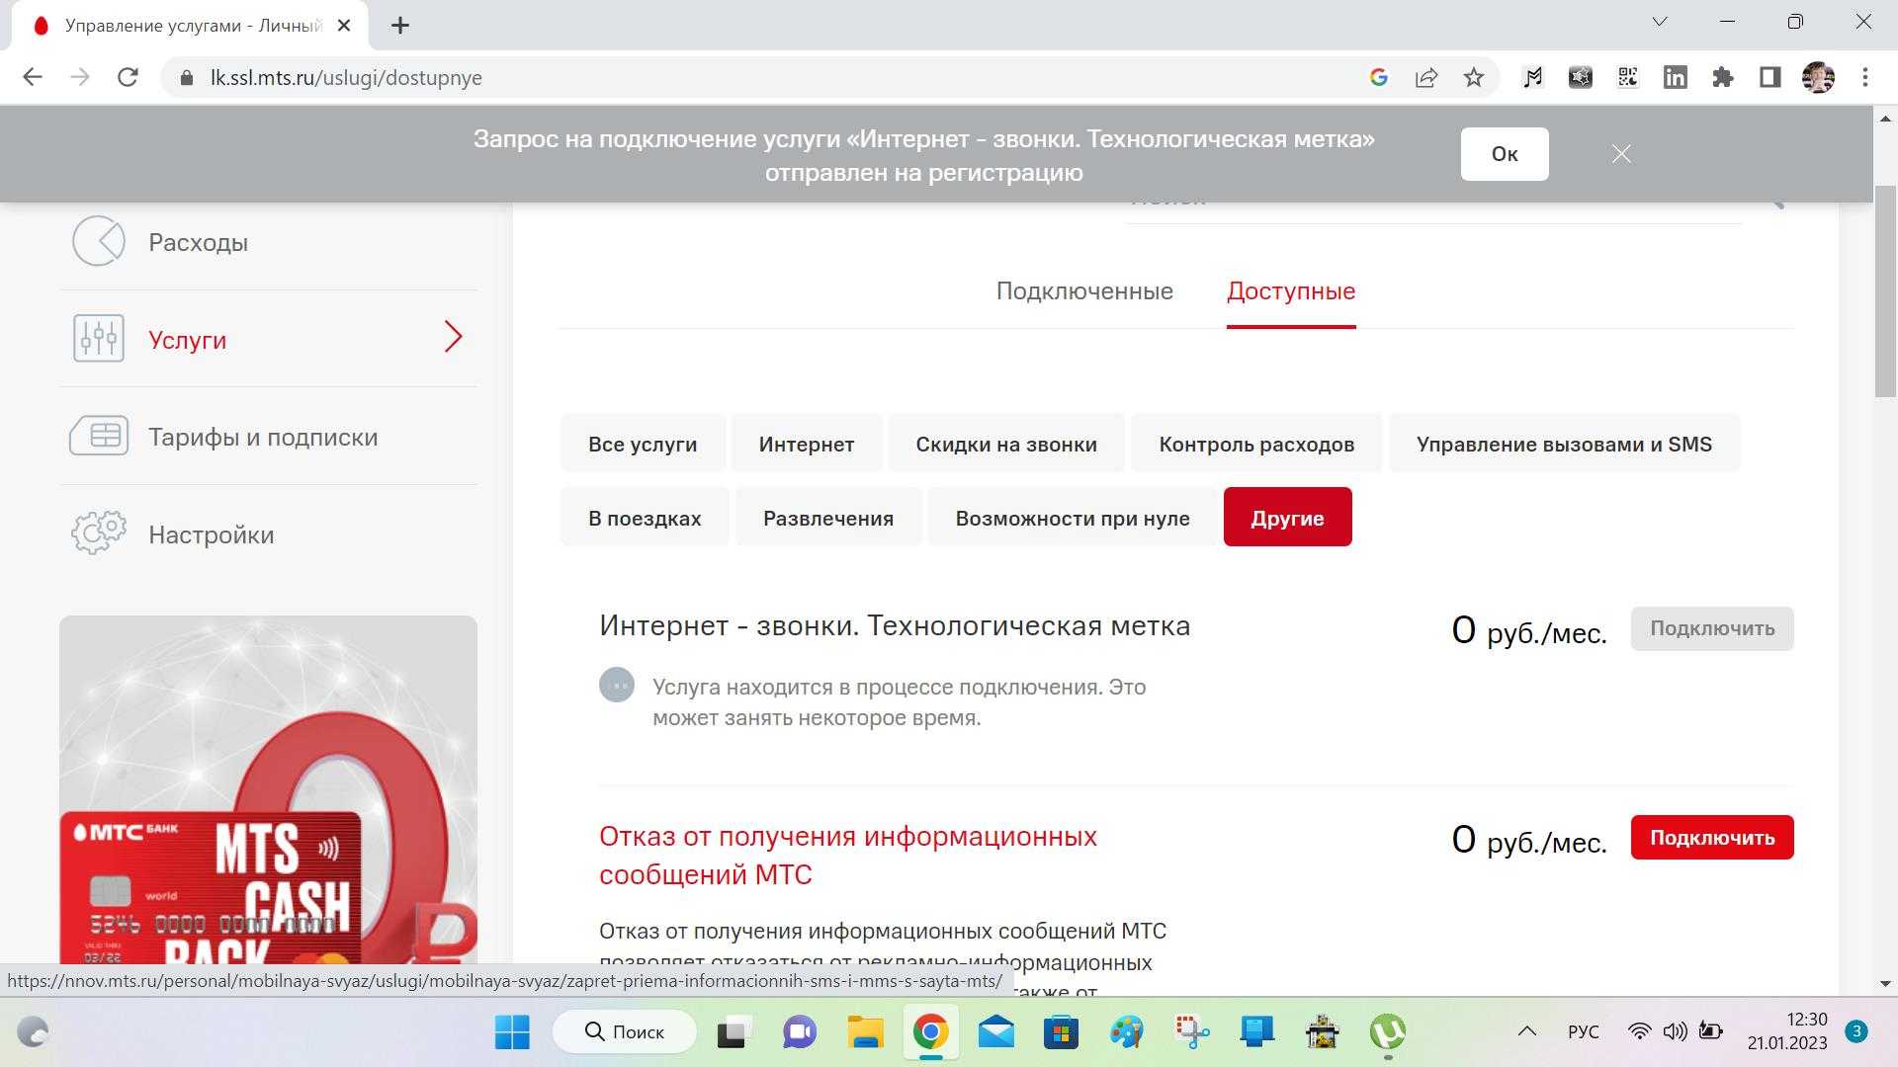Click the browser forward arrow
This screenshot has width=1898, height=1067.
(x=80, y=77)
